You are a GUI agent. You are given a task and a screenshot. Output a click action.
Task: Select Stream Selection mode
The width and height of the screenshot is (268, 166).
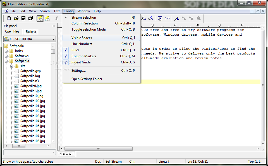[101, 17]
